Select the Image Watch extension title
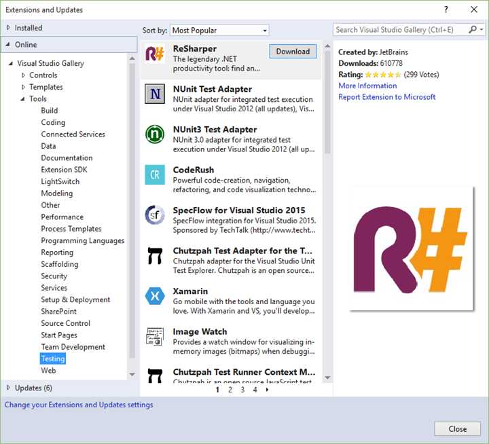 point(200,332)
